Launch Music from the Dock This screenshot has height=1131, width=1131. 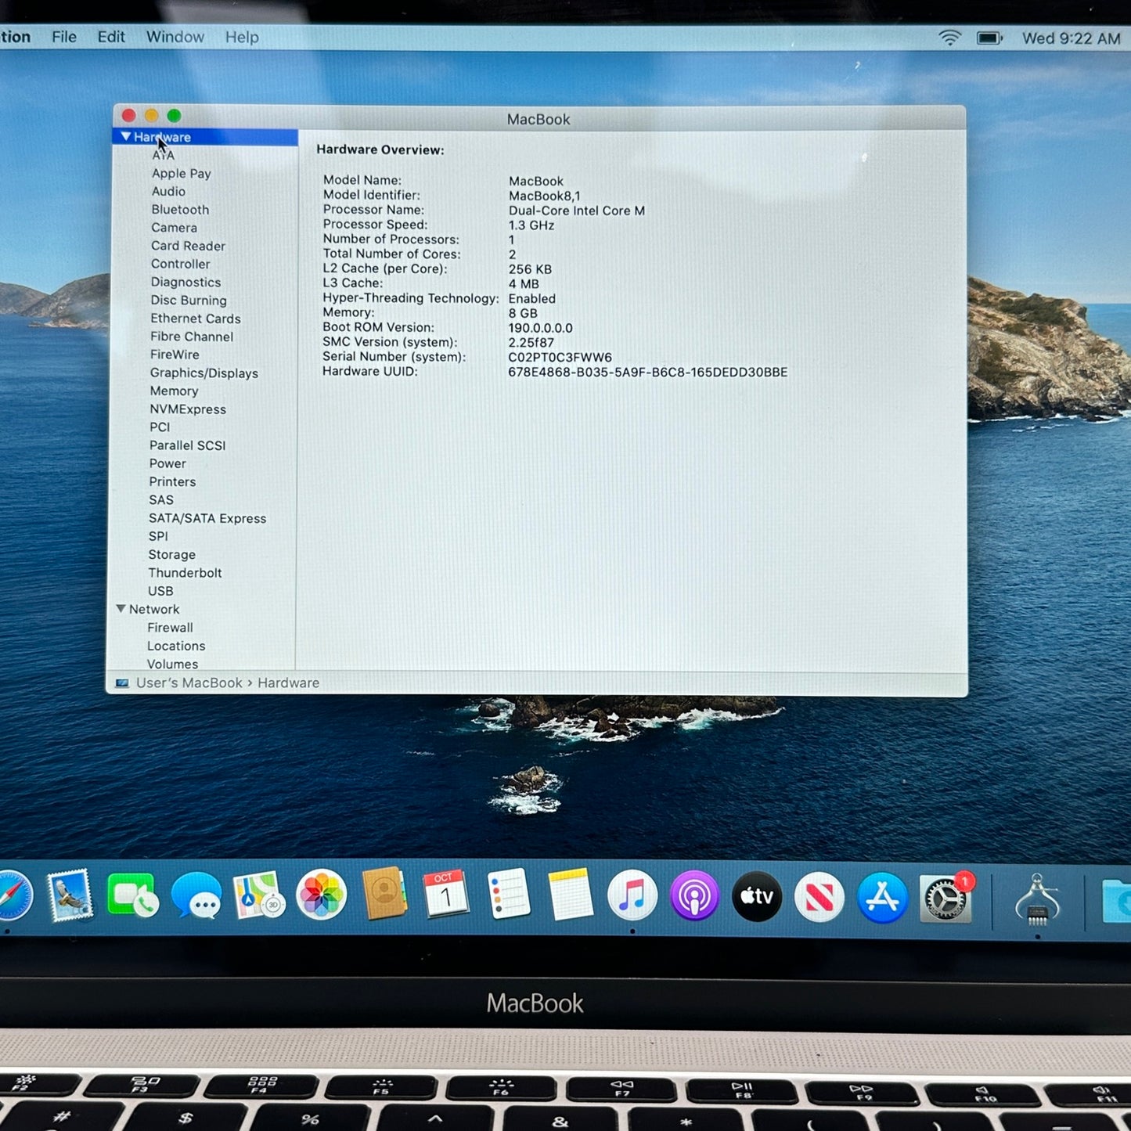point(632,895)
